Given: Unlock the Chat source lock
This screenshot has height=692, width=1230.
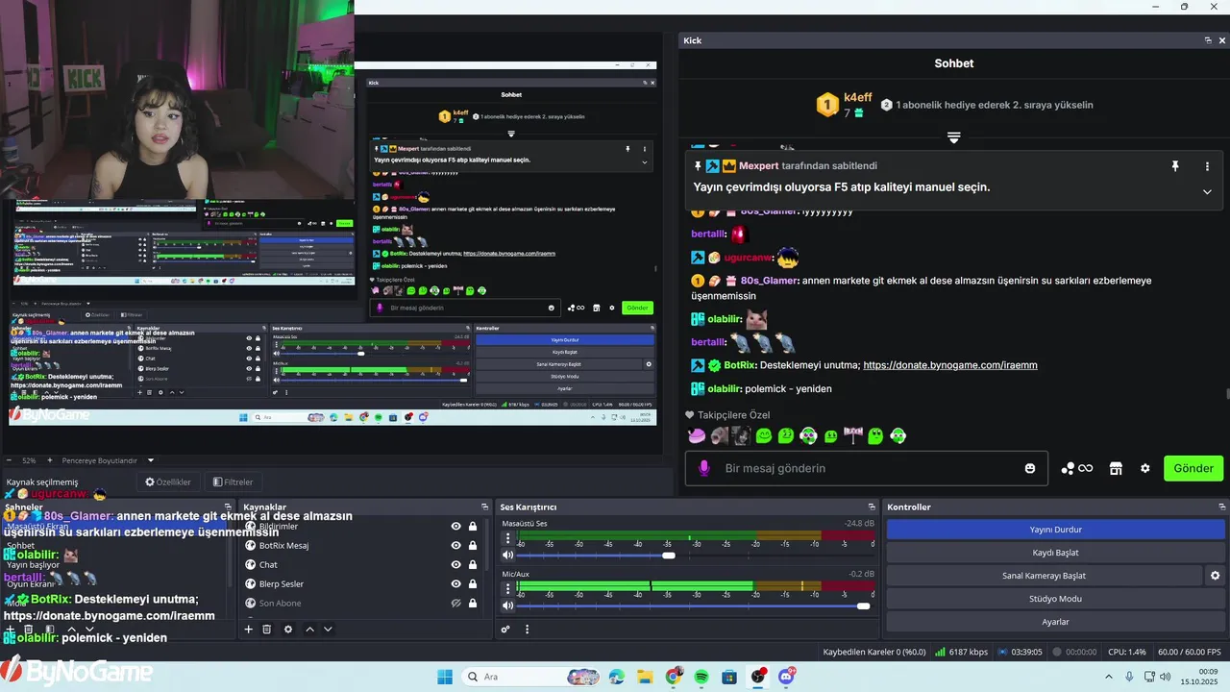Looking at the screenshot, I should point(473,564).
